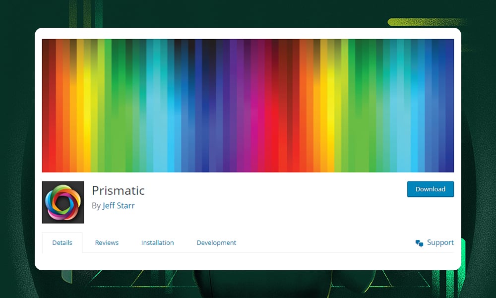The image size is (496, 298).
Task: Open the Support forum link
Action: (440, 242)
